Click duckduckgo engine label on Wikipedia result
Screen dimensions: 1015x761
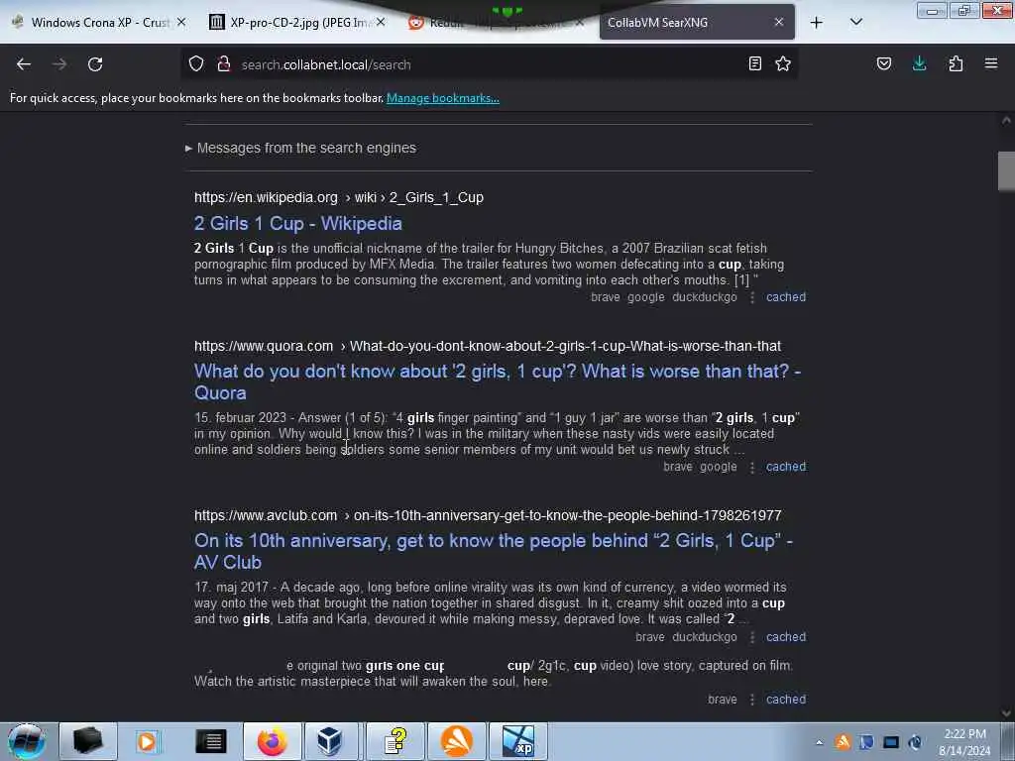(x=705, y=297)
